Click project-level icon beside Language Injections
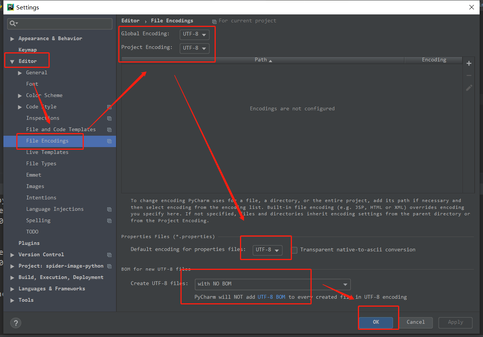This screenshot has width=483, height=337. 109,210
